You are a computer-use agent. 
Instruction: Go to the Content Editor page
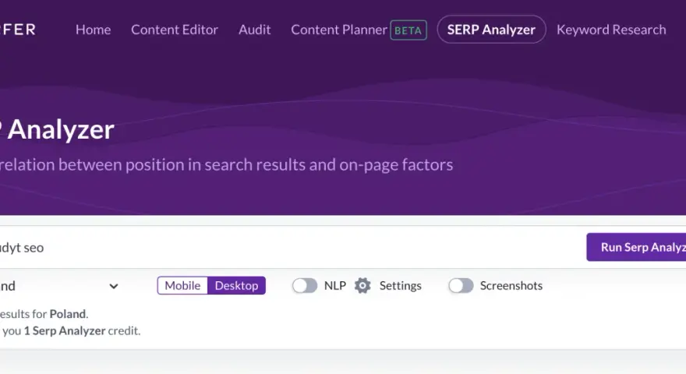[174, 30]
